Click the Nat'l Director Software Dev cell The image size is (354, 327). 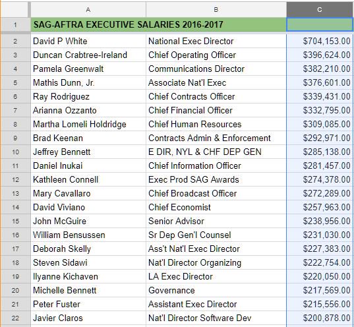[216, 318]
